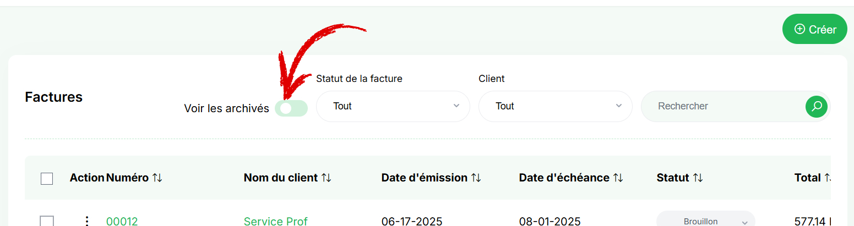Sort by Statut arrows icon
This screenshot has height=226, width=854.
[x=698, y=178]
